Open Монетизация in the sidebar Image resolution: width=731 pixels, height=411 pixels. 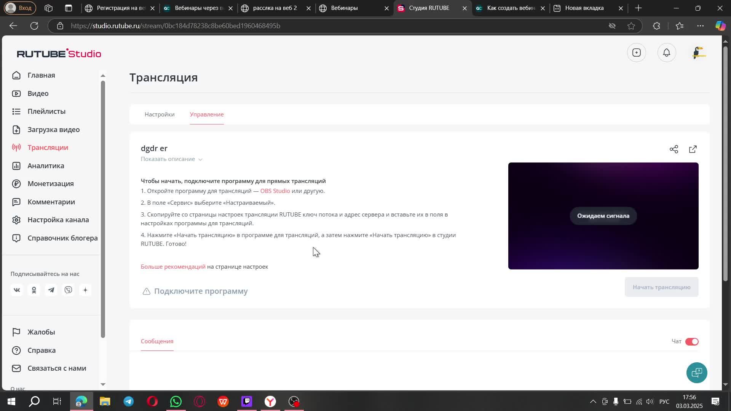click(x=50, y=184)
